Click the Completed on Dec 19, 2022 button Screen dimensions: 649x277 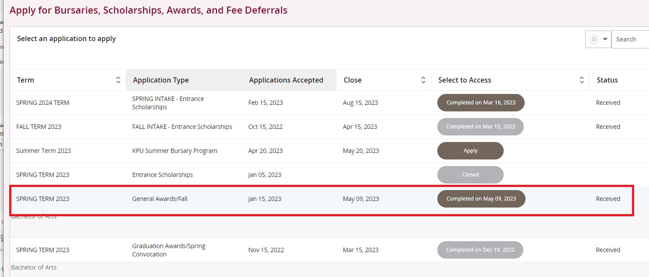(480, 250)
